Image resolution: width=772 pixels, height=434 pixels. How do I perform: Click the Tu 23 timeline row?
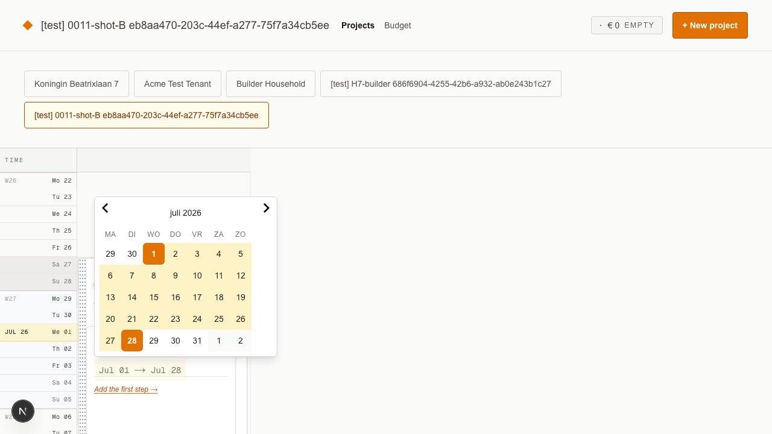click(39, 197)
